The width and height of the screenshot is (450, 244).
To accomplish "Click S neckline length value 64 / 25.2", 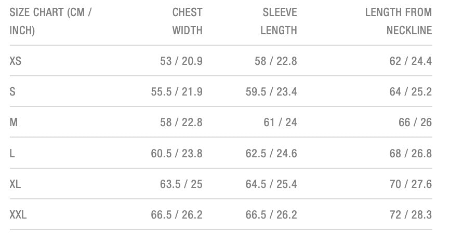I will click(411, 92).
